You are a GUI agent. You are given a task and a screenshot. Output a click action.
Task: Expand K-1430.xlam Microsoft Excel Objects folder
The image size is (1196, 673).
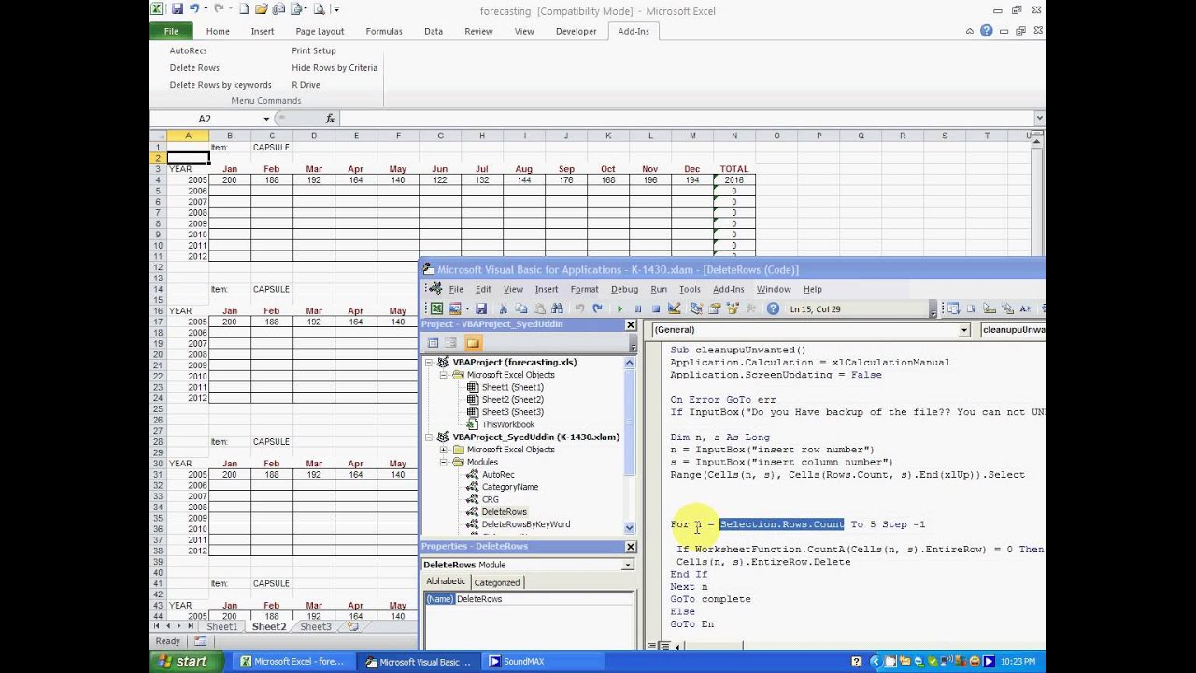(444, 450)
